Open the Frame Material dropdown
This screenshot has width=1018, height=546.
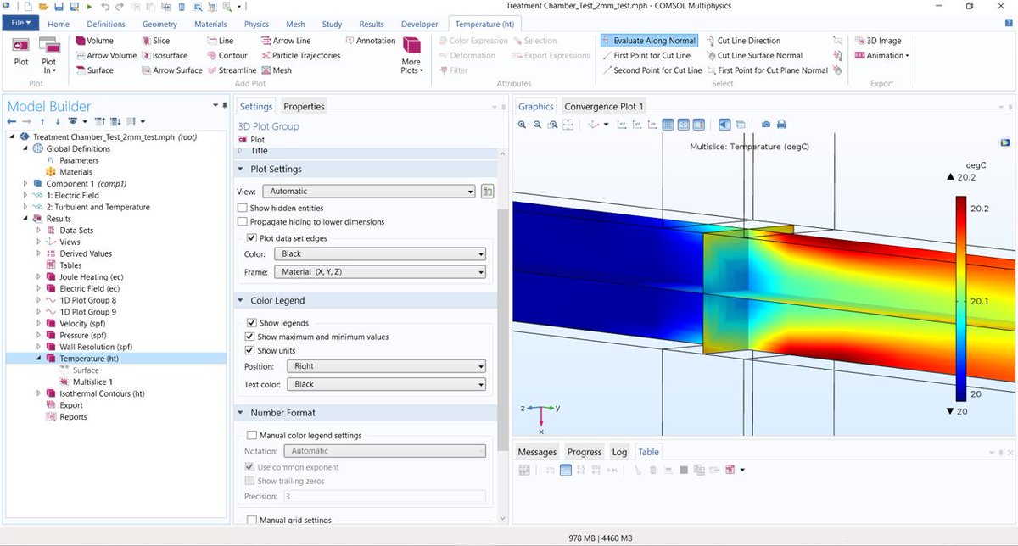[379, 272]
